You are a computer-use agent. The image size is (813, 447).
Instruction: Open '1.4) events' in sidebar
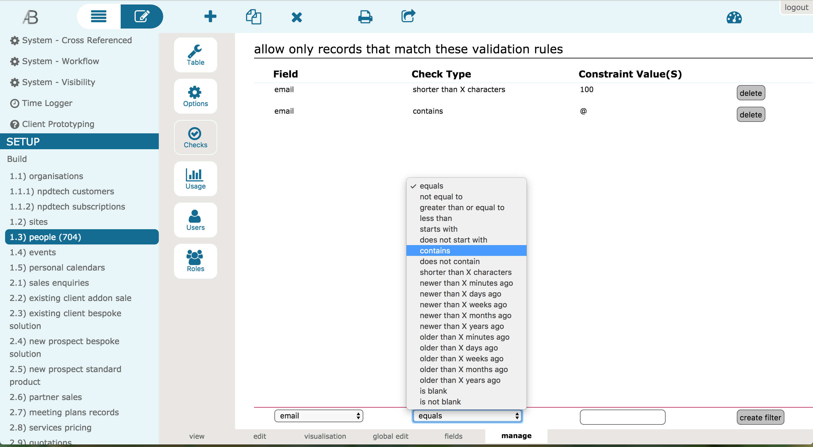tap(33, 252)
